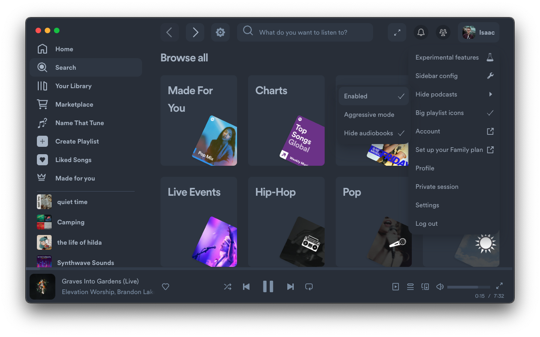Select Profile from user menu

click(454, 168)
